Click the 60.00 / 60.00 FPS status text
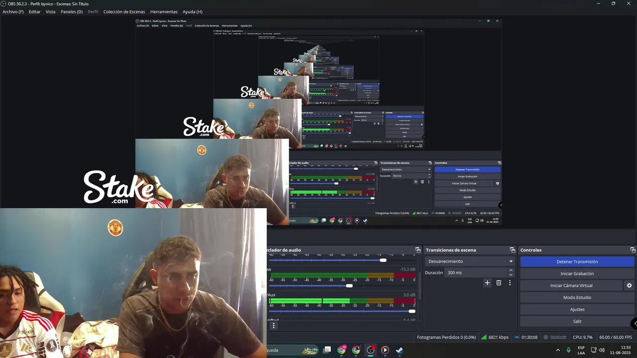 (616, 337)
